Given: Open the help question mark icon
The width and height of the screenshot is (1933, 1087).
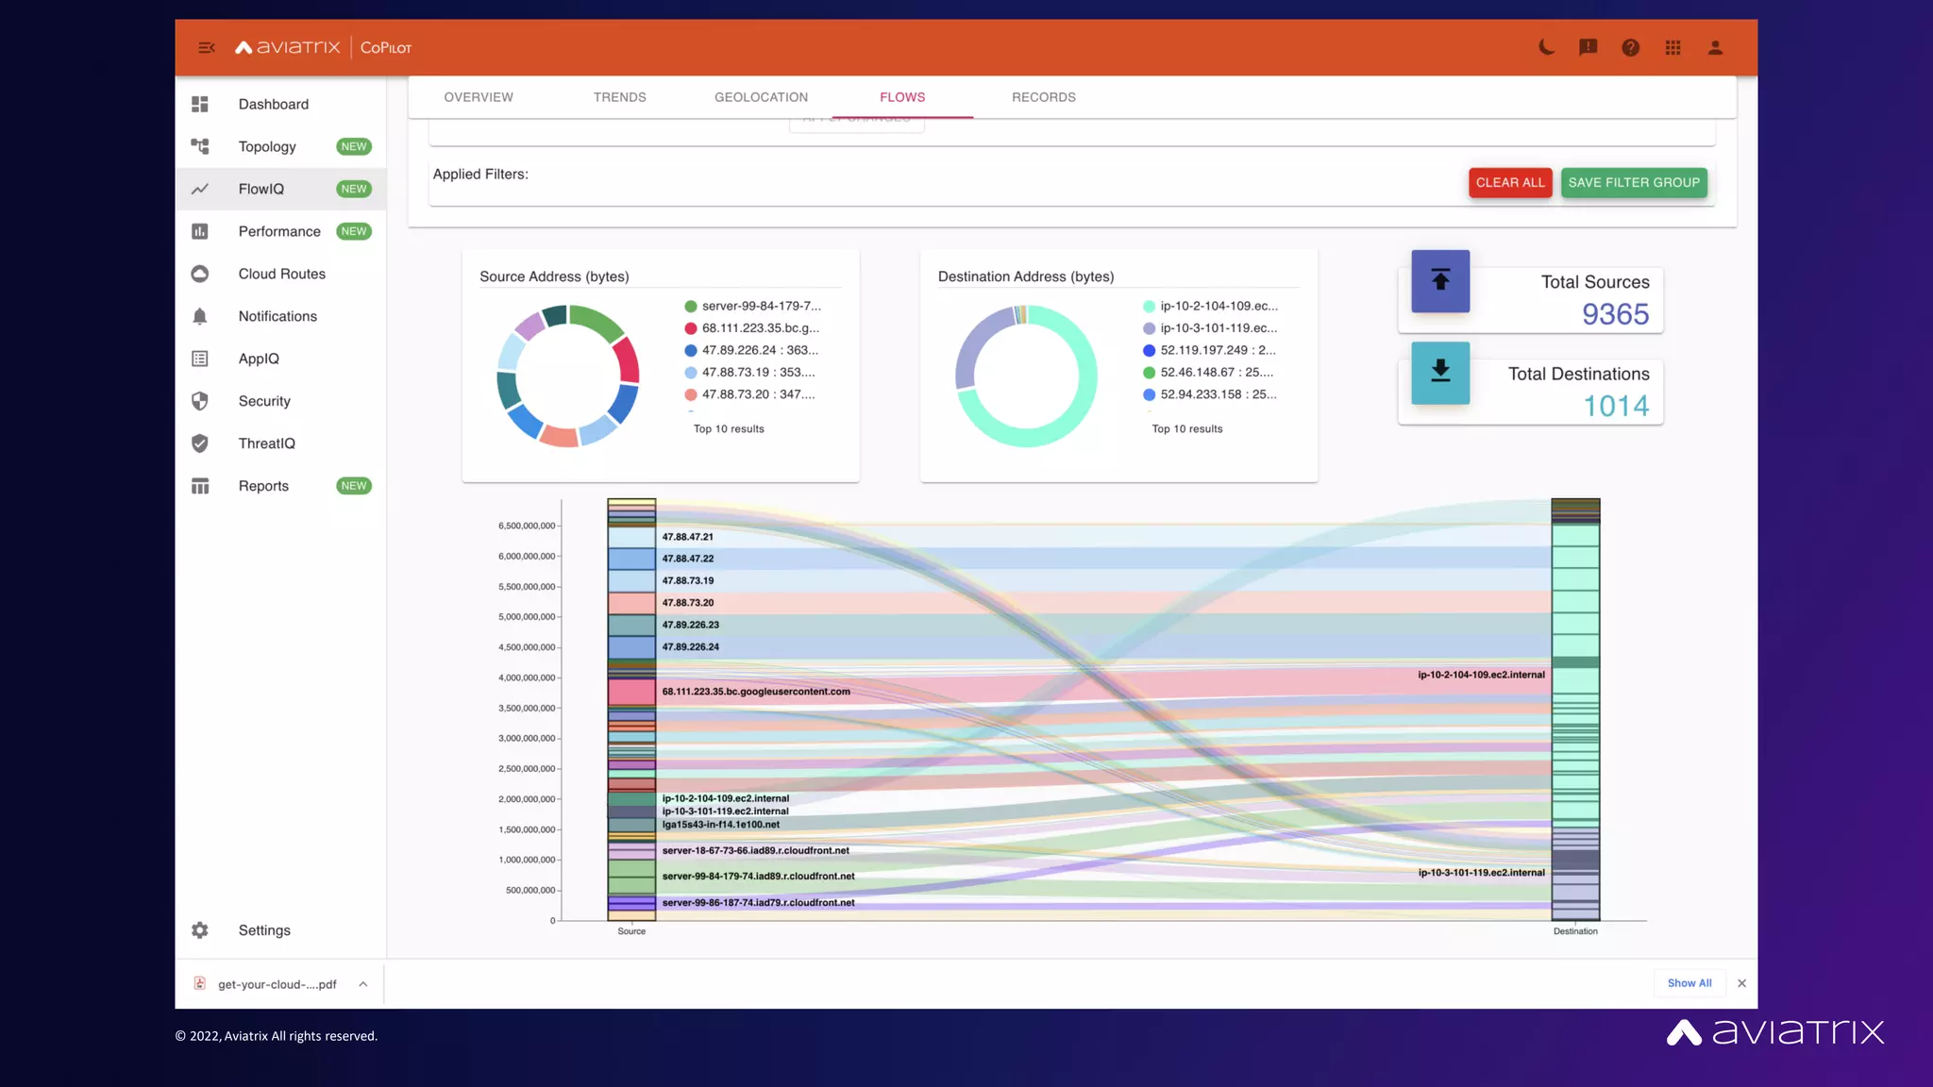Looking at the screenshot, I should (1630, 47).
